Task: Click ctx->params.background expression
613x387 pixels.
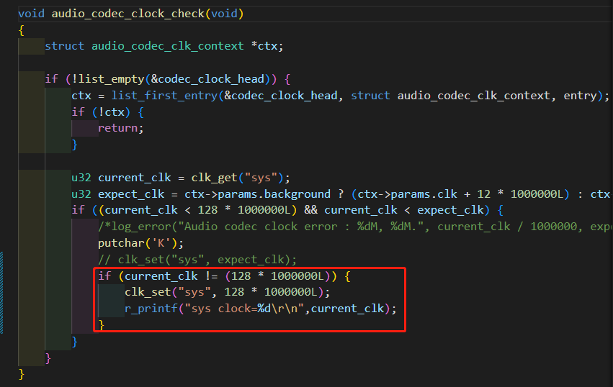Action: pos(257,194)
